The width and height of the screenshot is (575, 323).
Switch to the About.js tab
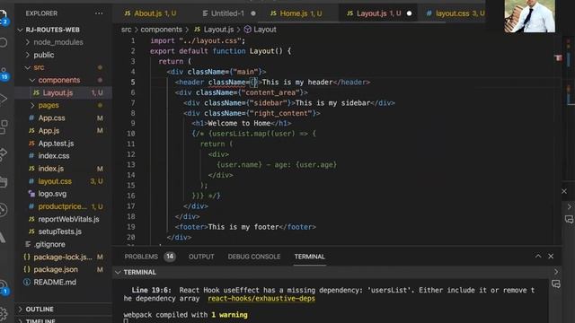point(150,13)
